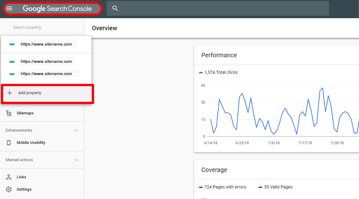Screen dimensions: 359x199
Task: Open the Coverage card title
Action: click(214, 170)
